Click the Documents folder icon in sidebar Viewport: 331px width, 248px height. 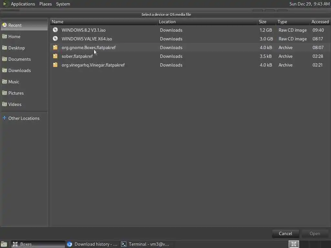5,59
